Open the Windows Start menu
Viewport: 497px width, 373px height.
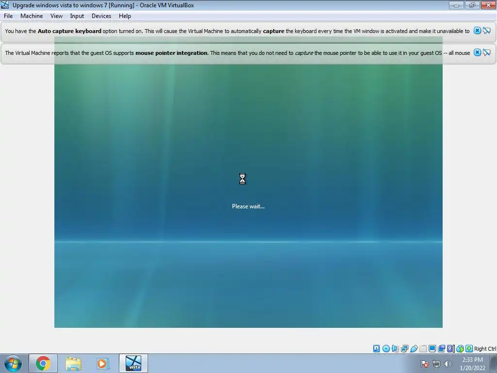(x=13, y=363)
